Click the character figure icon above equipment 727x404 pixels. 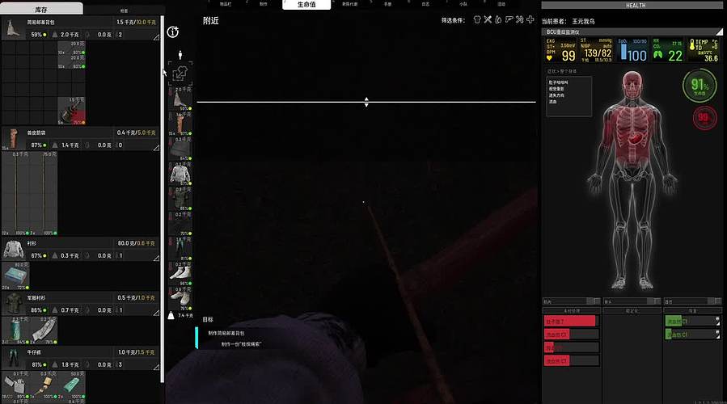coord(180,55)
